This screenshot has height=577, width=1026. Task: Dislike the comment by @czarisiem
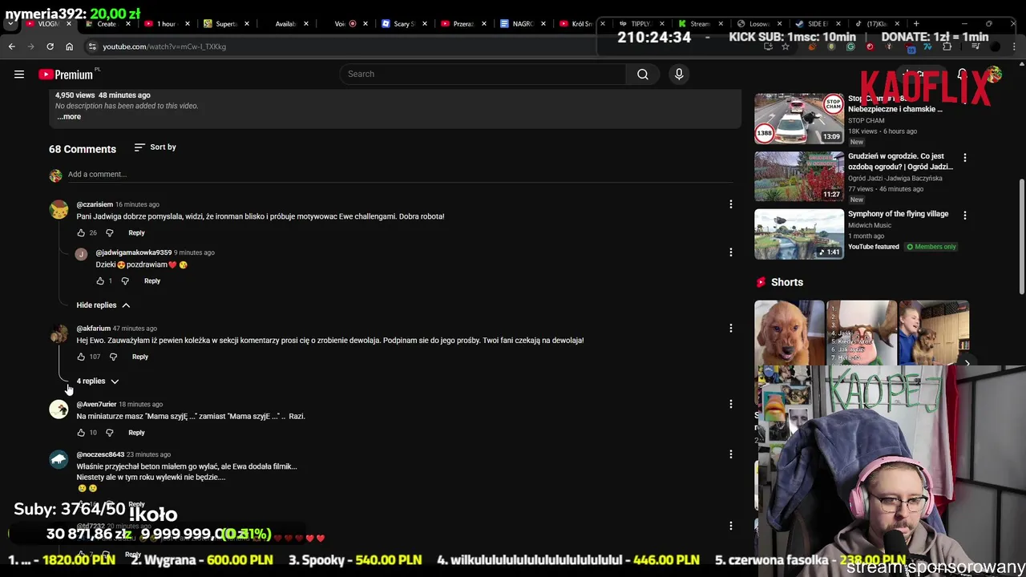(x=110, y=233)
